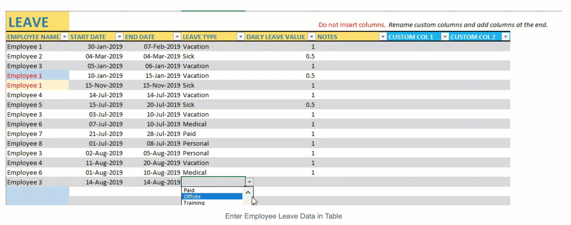Expand the End Date column filter
571x225 pixels.
[177, 37]
